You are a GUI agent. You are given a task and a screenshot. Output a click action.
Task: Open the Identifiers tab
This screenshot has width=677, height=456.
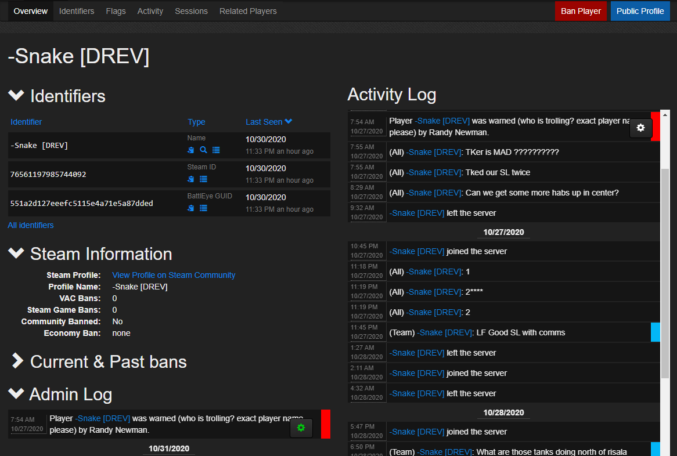[x=77, y=11]
